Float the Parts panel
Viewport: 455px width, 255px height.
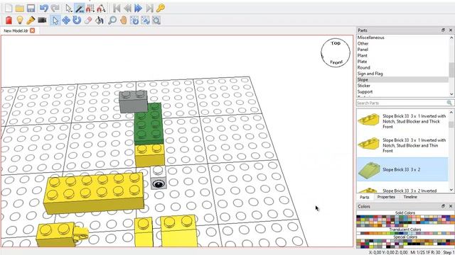pos(443,30)
